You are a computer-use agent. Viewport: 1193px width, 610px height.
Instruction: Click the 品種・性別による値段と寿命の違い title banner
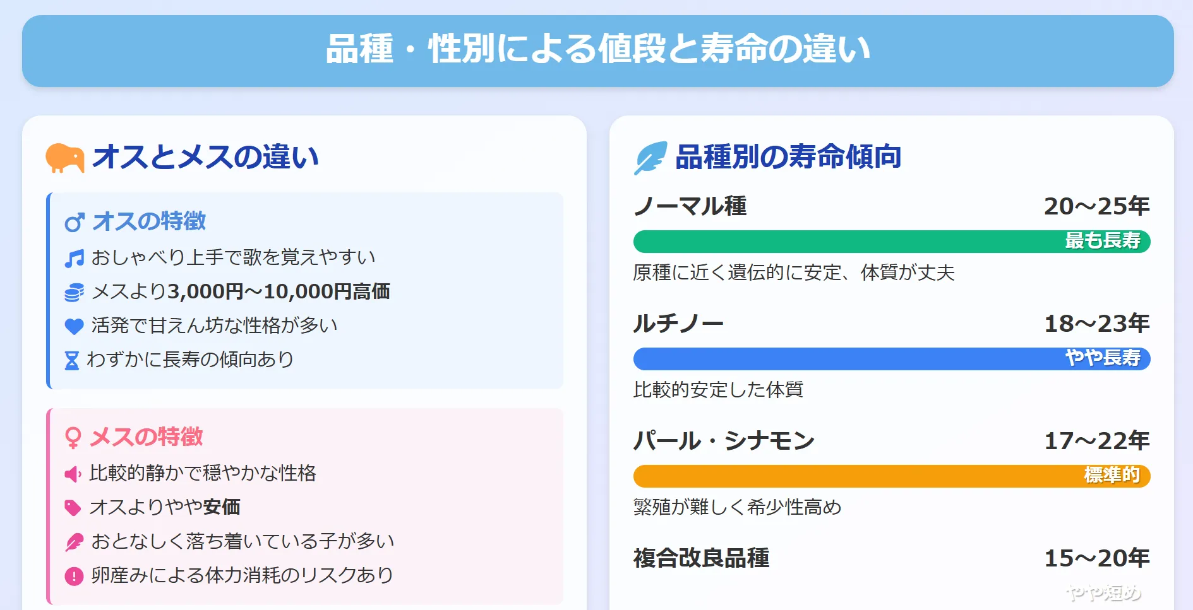click(597, 50)
